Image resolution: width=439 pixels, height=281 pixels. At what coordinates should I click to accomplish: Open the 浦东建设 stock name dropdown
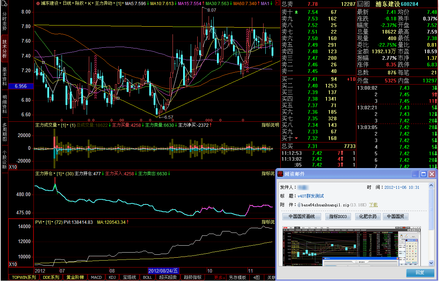51,3
